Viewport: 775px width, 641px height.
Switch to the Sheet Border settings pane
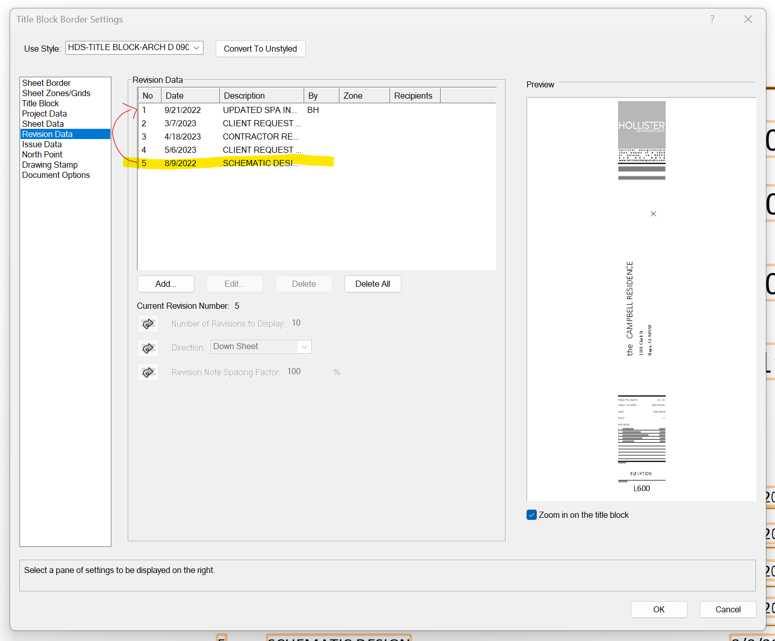point(46,83)
